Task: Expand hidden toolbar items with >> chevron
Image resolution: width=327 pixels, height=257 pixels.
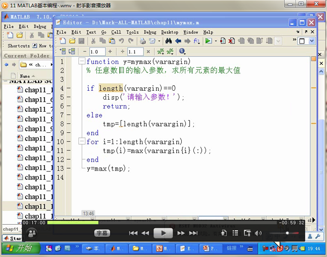Action: point(294,40)
